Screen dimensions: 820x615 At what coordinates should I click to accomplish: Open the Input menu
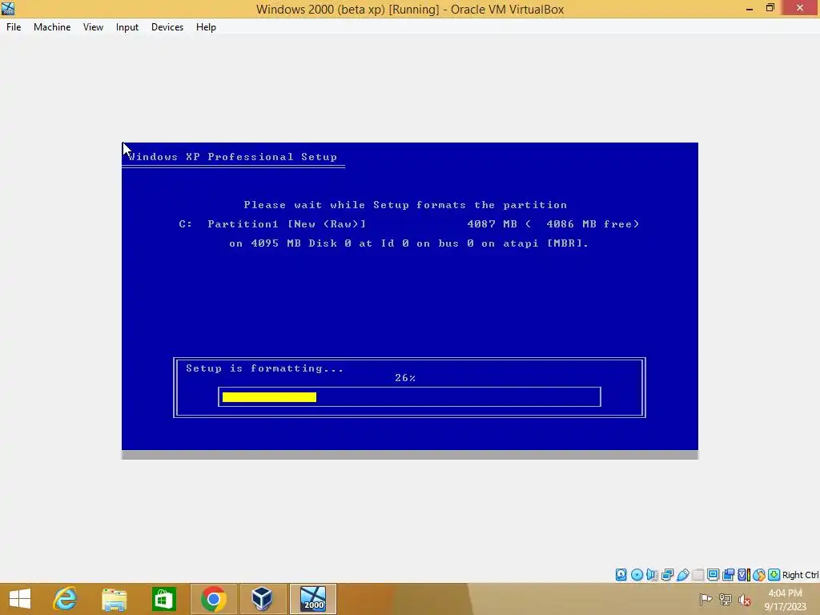pos(127,27)
